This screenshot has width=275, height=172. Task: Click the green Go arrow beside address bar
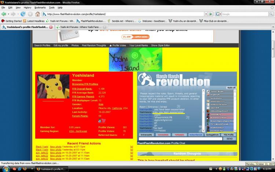[211, 14]
